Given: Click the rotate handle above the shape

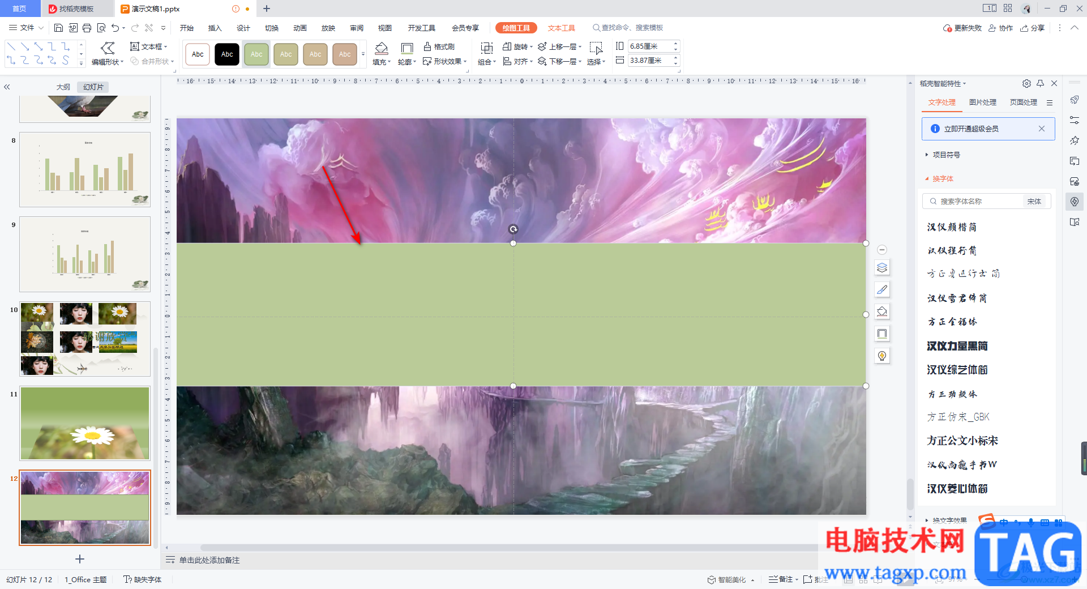Looking at the screenshot, I should pos(513,229).
